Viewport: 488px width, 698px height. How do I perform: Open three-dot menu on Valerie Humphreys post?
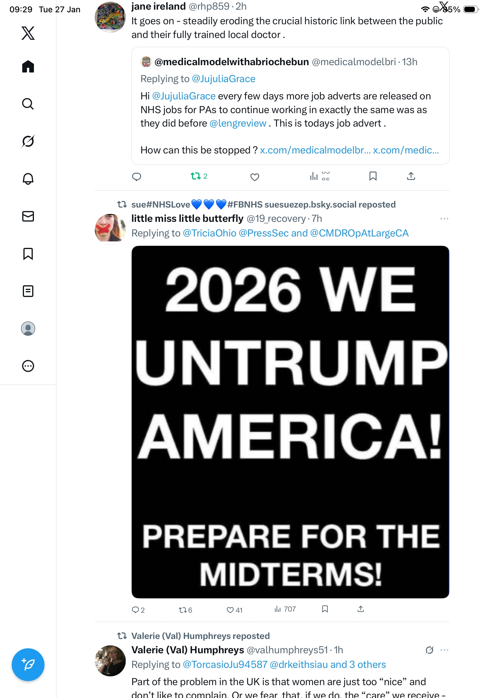coord(444,650)
